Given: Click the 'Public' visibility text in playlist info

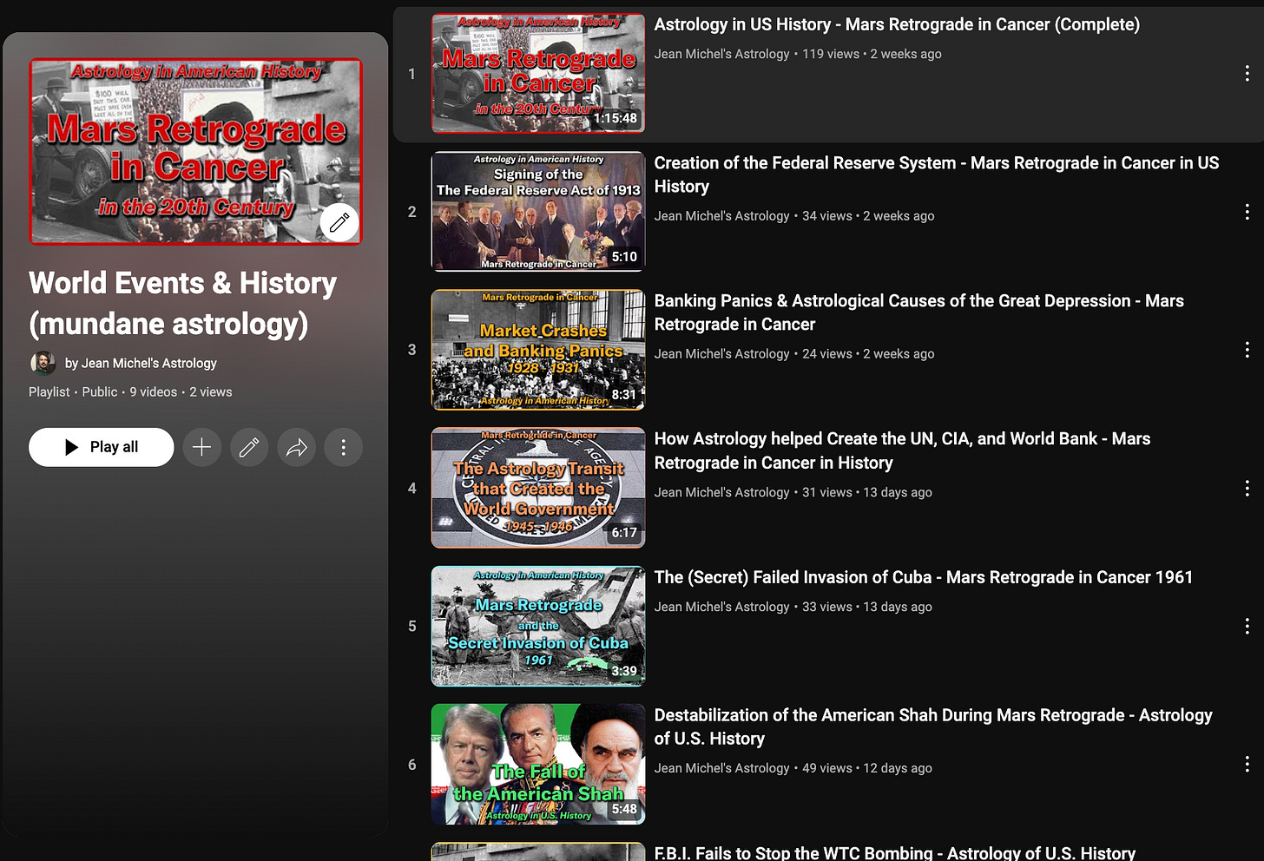Looking at the screenshot, I should pos(100,392).
